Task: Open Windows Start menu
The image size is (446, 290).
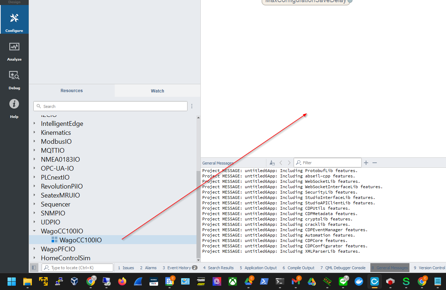Action: [x=12, y=281]
